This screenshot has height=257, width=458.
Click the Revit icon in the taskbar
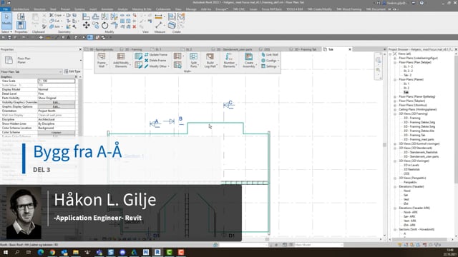(157, 252)
